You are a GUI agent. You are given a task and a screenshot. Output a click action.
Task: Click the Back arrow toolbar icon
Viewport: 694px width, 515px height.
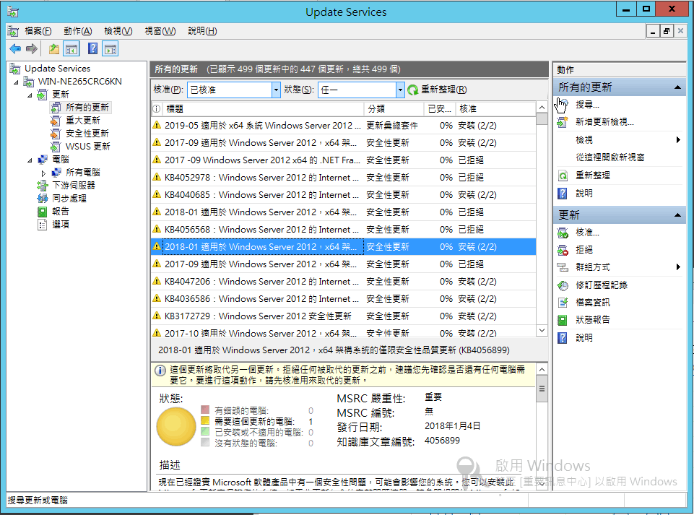tap(15, 48)
